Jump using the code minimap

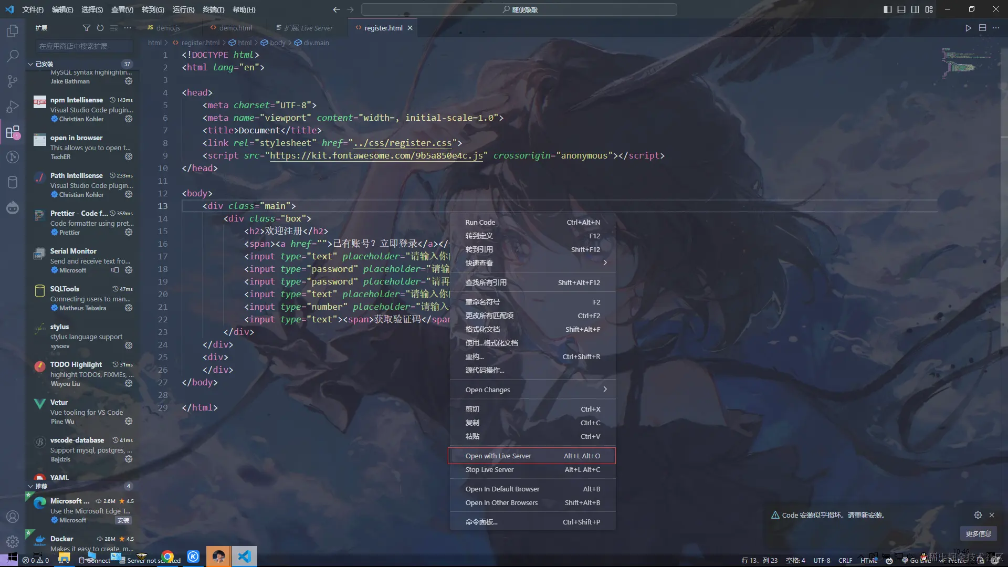coord(965,63)
